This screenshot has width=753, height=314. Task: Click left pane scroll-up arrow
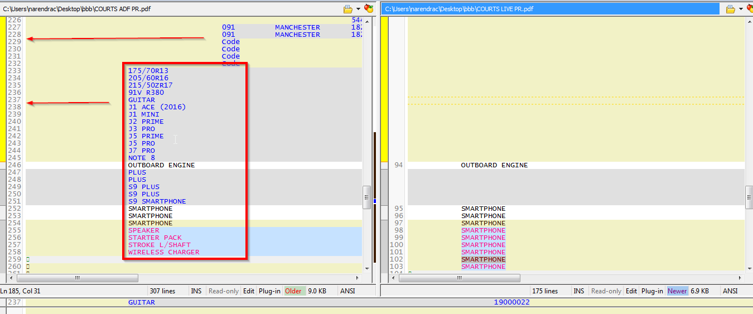(367, 21)
